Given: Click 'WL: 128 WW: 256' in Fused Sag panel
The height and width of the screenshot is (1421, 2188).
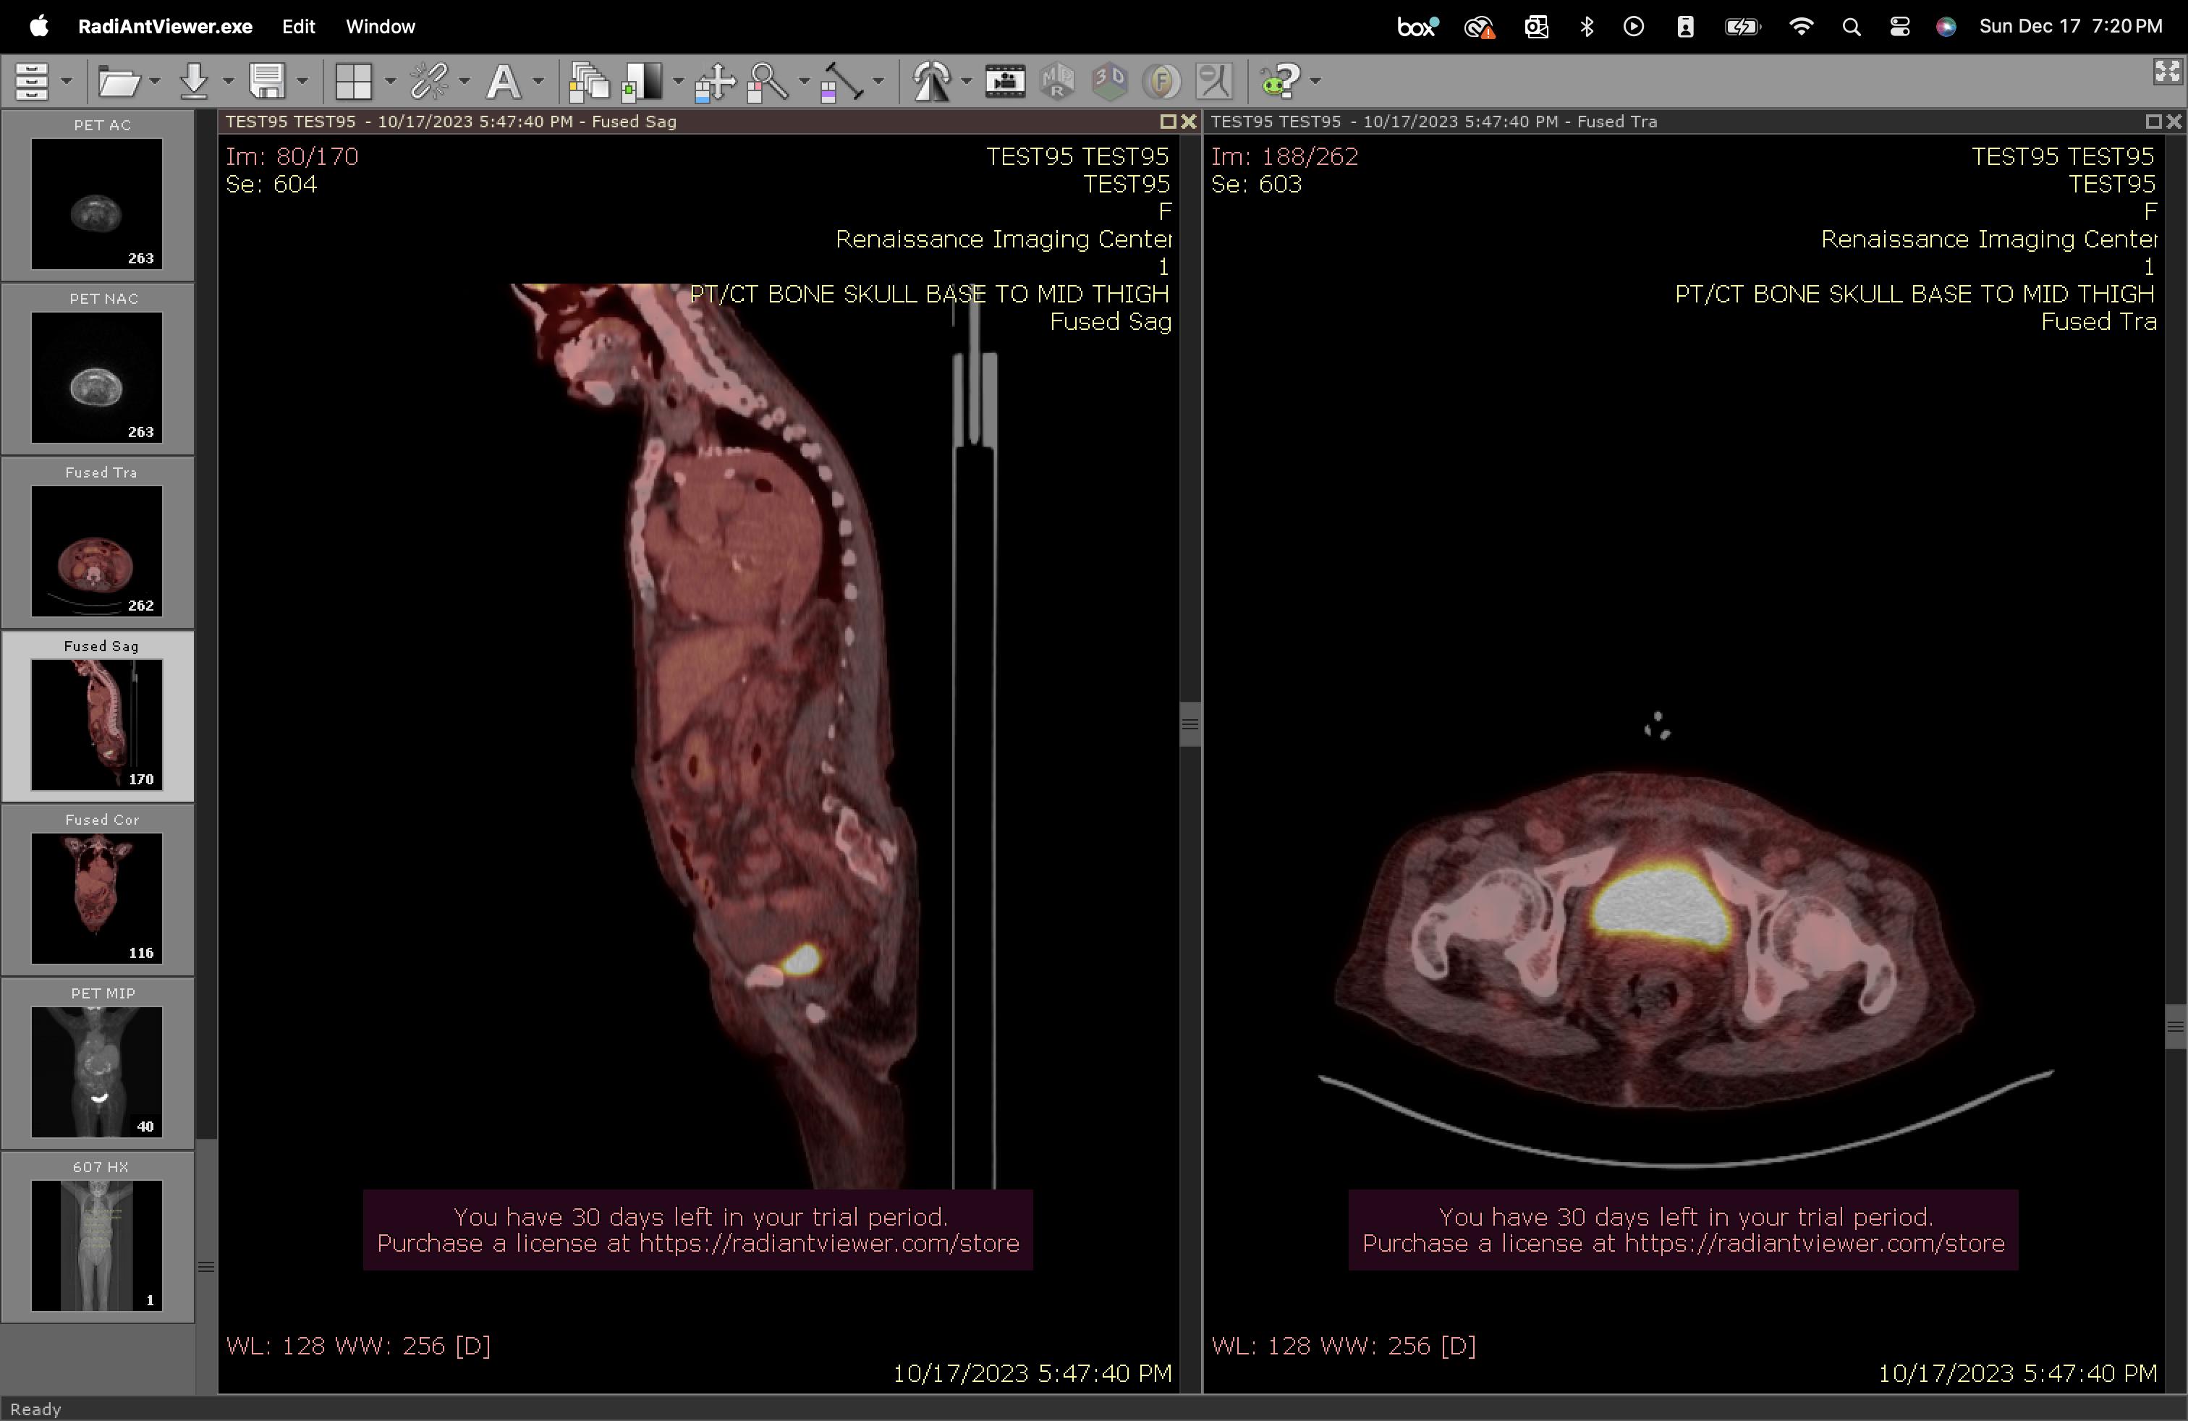Looking at the screenshot, I should (x=336, y=1346).
